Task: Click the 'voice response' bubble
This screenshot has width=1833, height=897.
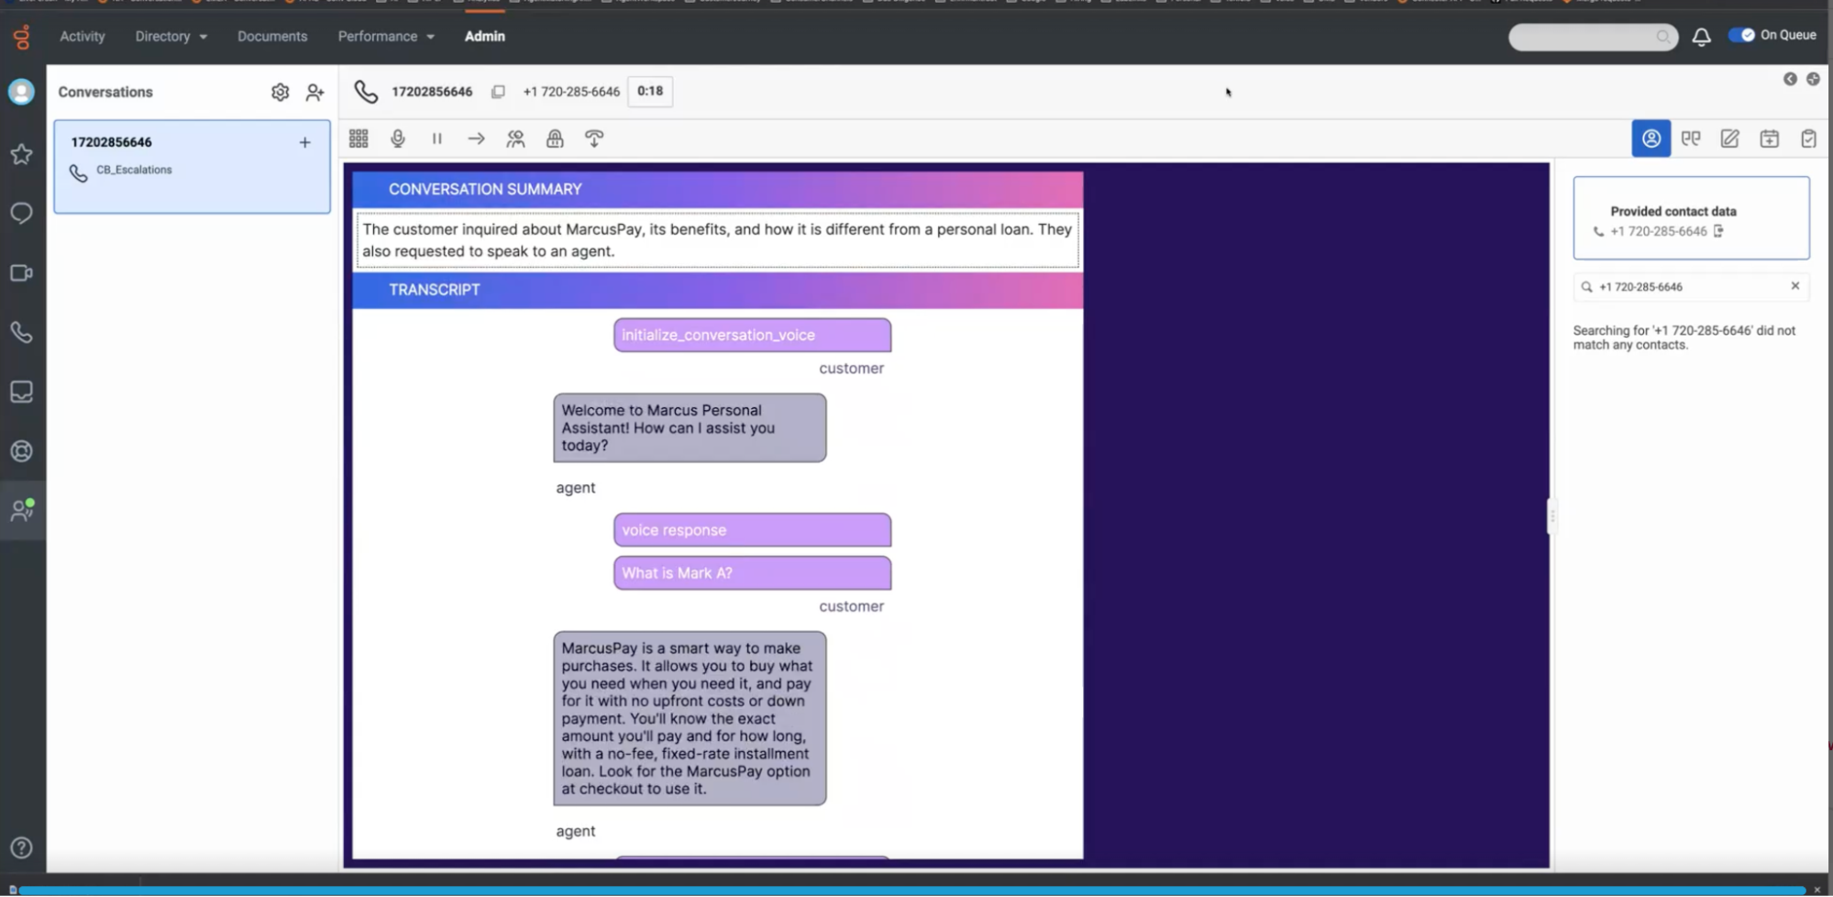Action: point(752,530)
